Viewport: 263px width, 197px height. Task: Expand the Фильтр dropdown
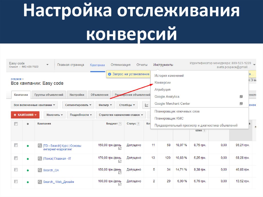105,105
